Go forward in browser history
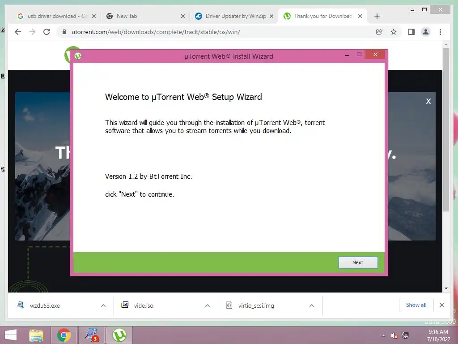Image resolution: width=458 pixels, height=344 pixels. [32, 32]
